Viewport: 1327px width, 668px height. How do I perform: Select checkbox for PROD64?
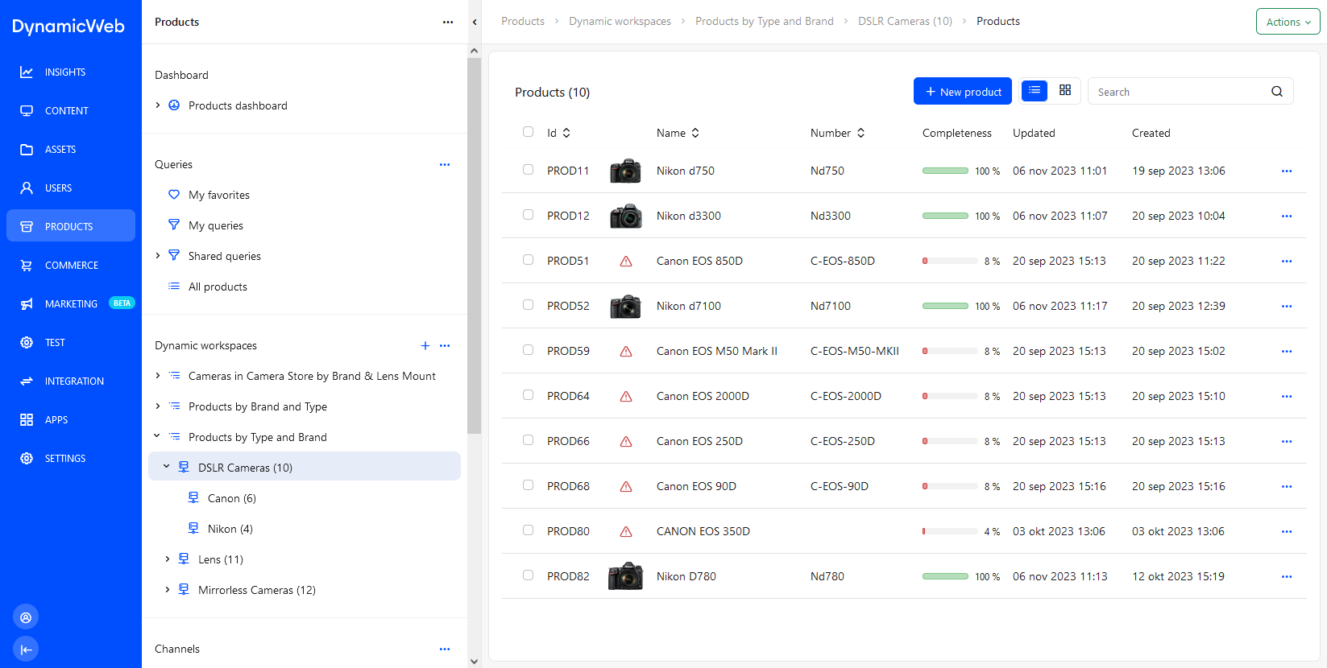tap(528, 395)
